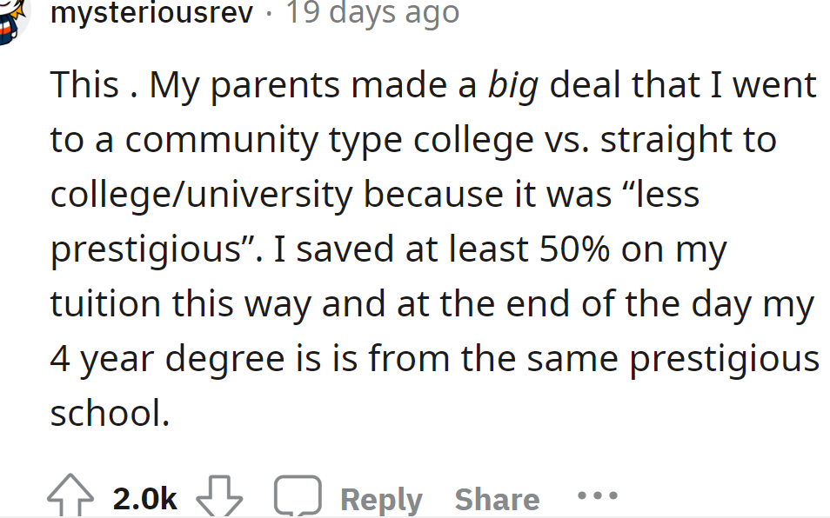Click mysteriousrev's snoo avatar icon
This screenshot has width=830, height=518.
12,15
